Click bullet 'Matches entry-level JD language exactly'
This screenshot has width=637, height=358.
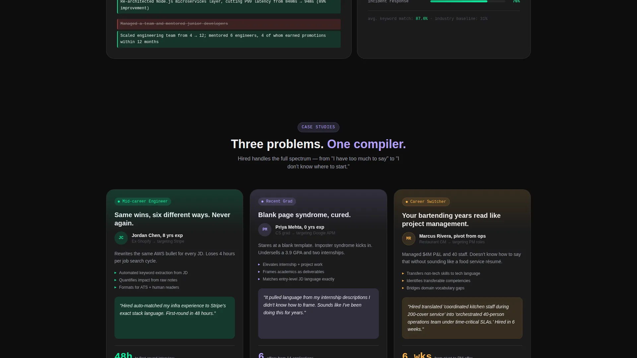pyautogui.click(x=299, y=279)
